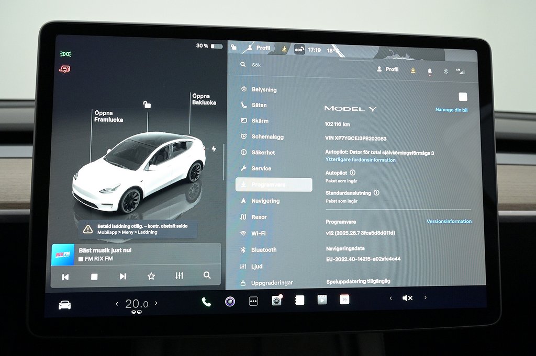The height and width of the screenshot is (356, 536).
Task: Search media with magnifier icon
Action: point(207,275)
